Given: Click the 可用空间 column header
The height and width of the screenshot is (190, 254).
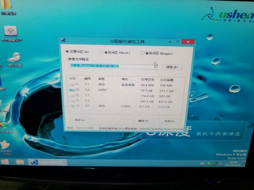Looking at the screenshot, I should 147,80.
